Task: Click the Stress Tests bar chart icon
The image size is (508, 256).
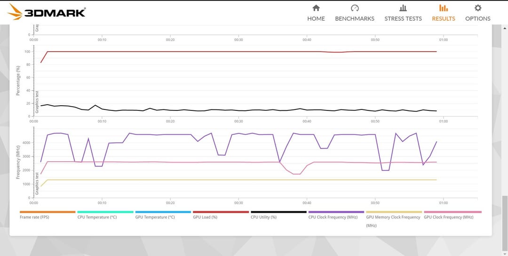Action: click(403, 8)
